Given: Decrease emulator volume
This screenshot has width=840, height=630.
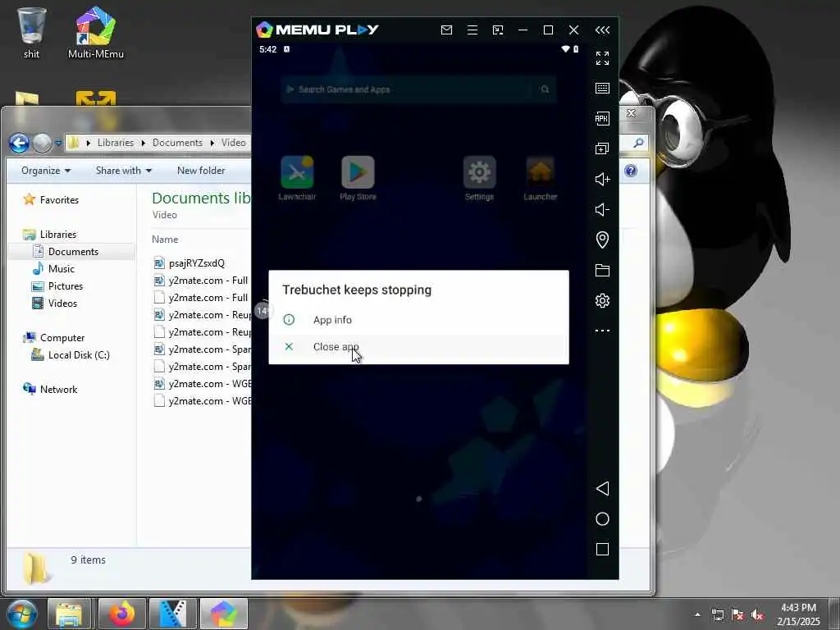Looking at the screenshot, I should click(x=602, y=209).
